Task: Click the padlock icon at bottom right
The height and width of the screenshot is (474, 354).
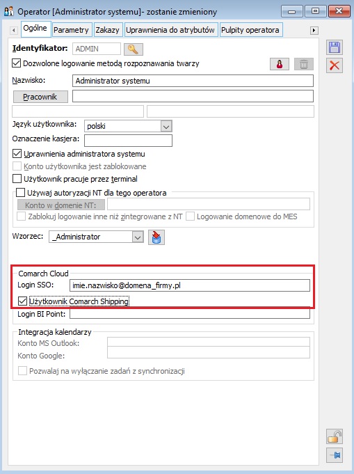Action: click(335, 437)
